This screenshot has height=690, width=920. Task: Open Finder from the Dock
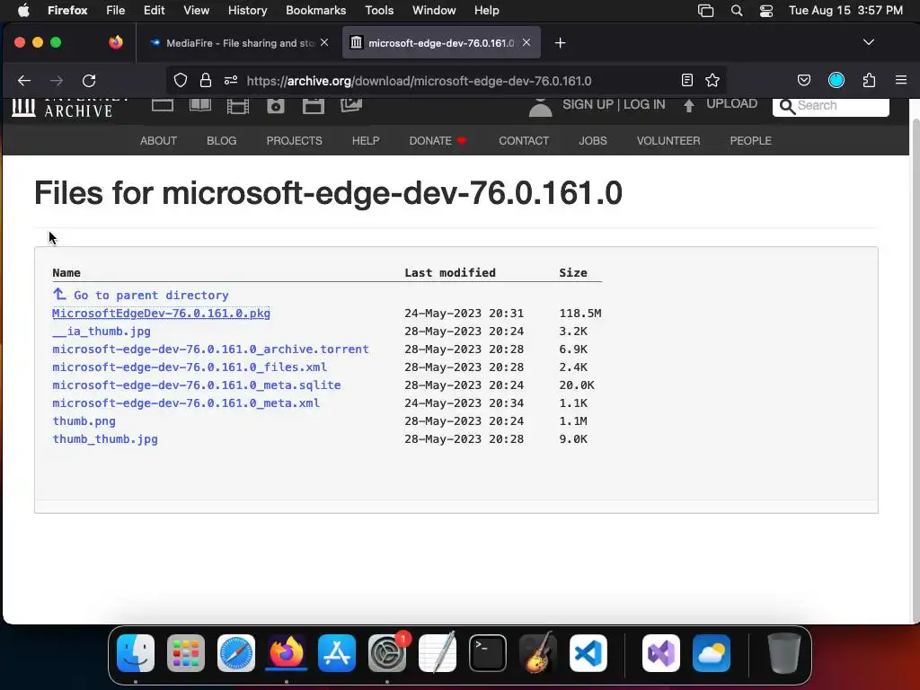pos(136,653)
